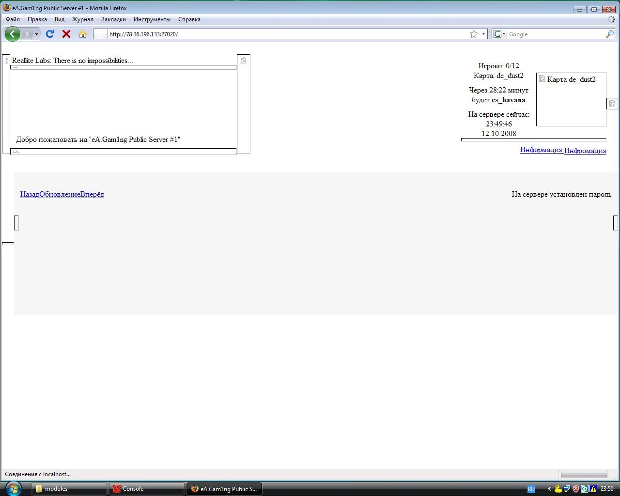This screenshot has width=620, height=496.
Task: Click the Вперёд link
Action: point(92,194)
